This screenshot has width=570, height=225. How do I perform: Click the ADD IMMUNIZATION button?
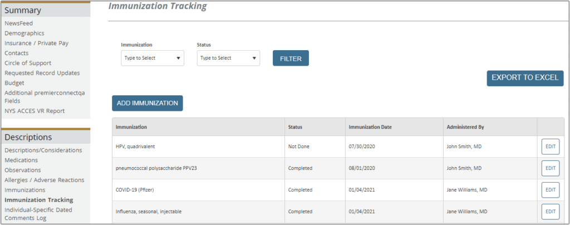147,103
